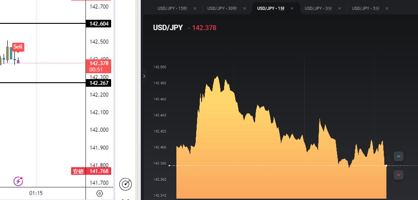The height and width of the screenshot is (200, 418).
Task: Switch to USD/JPY 3分 tab
Action: point(318,9)
